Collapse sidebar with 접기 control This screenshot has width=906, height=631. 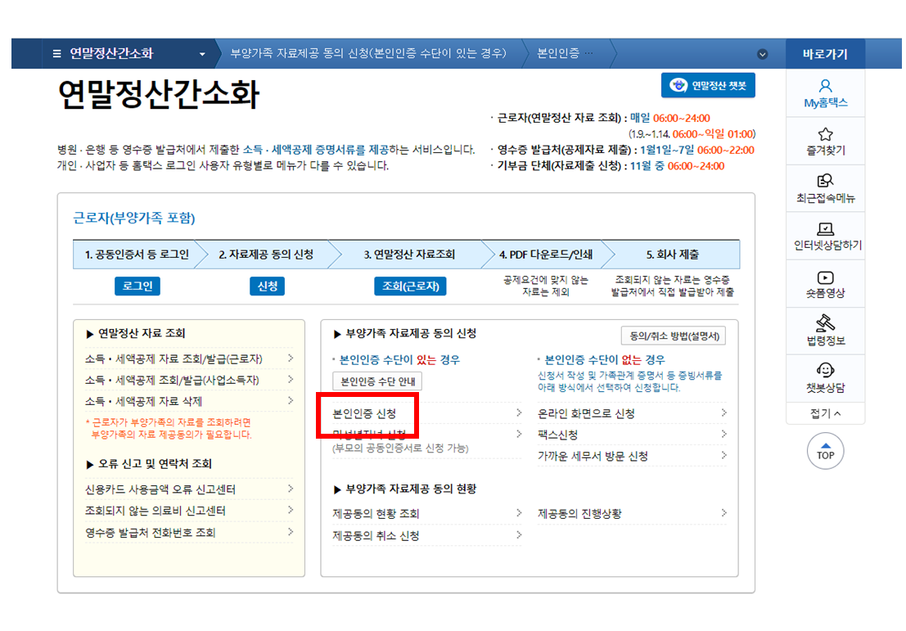(826, 416)
